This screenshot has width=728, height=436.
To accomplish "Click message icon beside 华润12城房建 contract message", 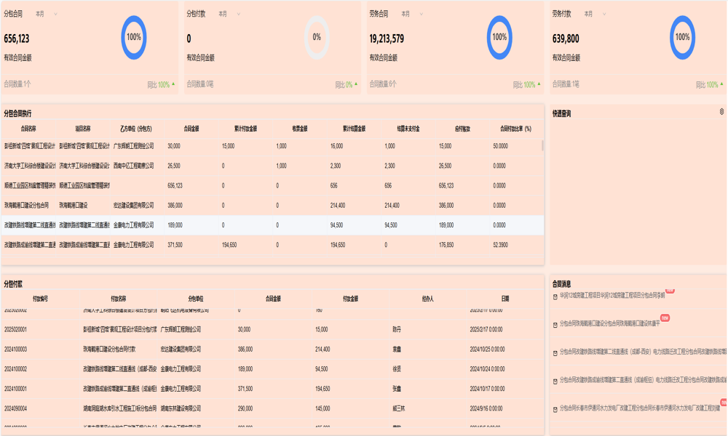I will click(x=555, y=296).
